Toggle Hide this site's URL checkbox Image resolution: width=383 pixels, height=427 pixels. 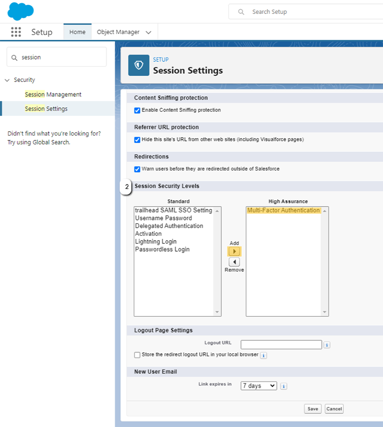click(x=137, y=140)
